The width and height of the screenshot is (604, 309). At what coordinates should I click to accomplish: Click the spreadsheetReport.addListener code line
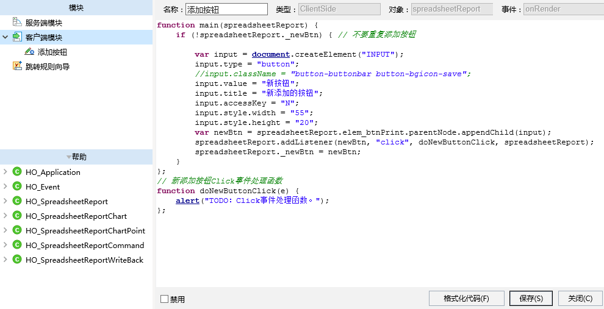[395, 142]
